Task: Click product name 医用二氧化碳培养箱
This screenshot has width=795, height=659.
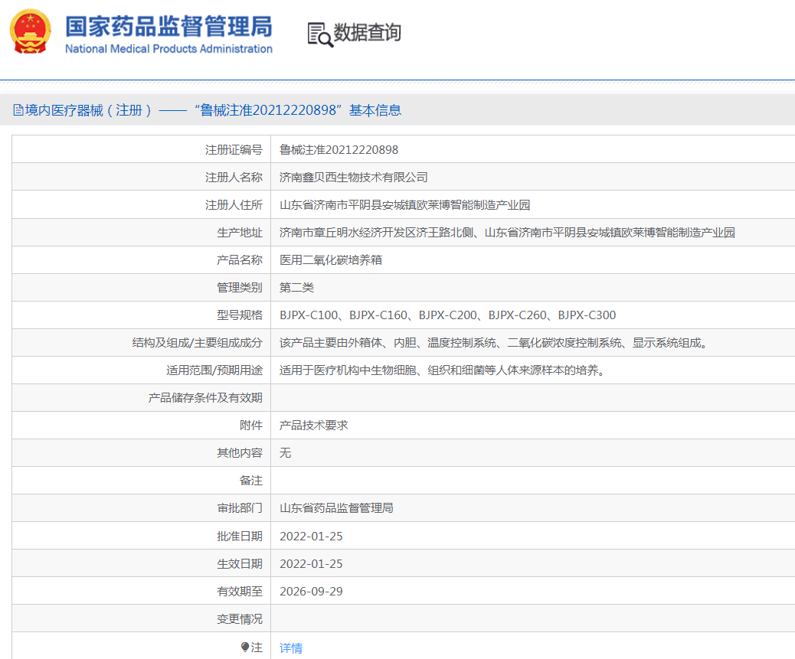Action: 331,260
